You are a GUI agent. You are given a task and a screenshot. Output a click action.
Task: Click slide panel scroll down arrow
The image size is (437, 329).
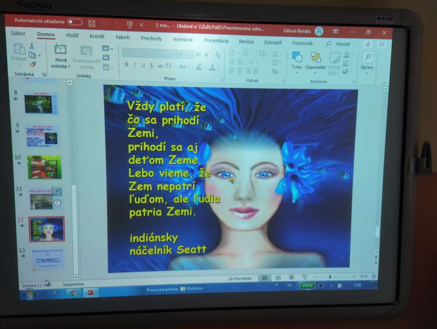pos(76,277)
